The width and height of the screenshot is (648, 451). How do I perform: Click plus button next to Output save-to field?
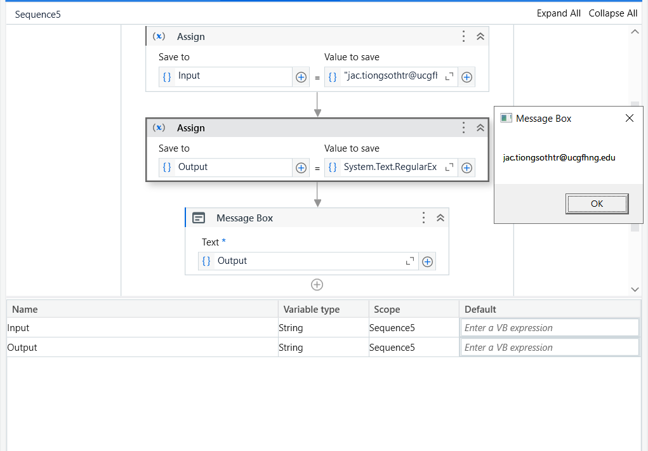(301, 167)
